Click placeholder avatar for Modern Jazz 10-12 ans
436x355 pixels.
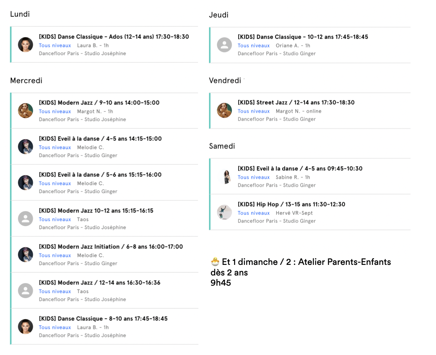(x=25, y=219)
